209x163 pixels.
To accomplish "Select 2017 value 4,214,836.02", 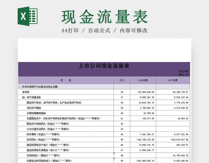I will [173, 108].
